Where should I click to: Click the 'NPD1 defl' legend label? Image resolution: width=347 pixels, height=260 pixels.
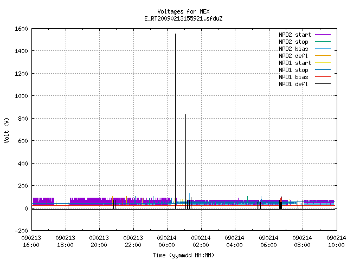(293, 84)
